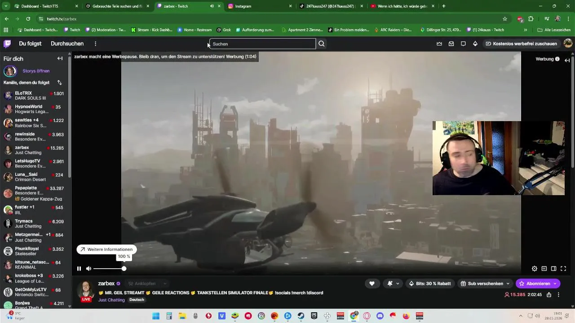Show hidden system tray icons
This screenshot has width=575, height=323.
[x=521, y=316]
